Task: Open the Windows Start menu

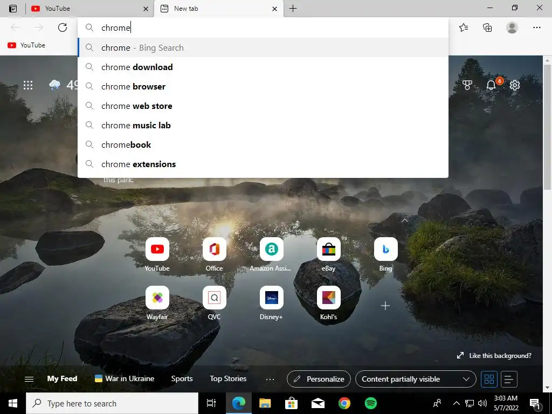Action: pyautogui.click(x=13, y=403)
